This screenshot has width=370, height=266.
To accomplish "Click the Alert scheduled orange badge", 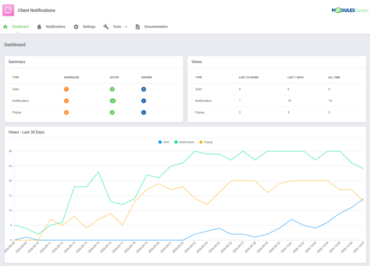I will [66, 89].
